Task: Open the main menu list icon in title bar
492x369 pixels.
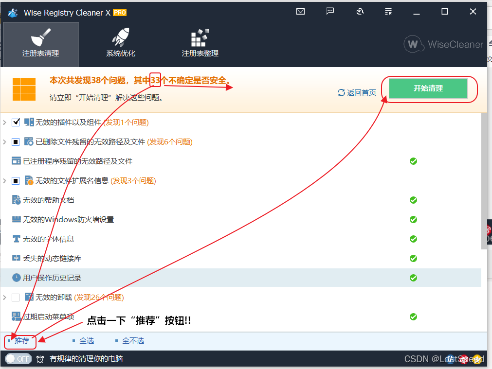Action: [x=388, y=11]
